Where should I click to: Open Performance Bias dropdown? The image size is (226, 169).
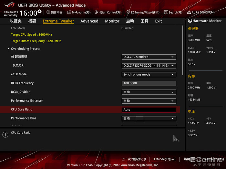149,118
